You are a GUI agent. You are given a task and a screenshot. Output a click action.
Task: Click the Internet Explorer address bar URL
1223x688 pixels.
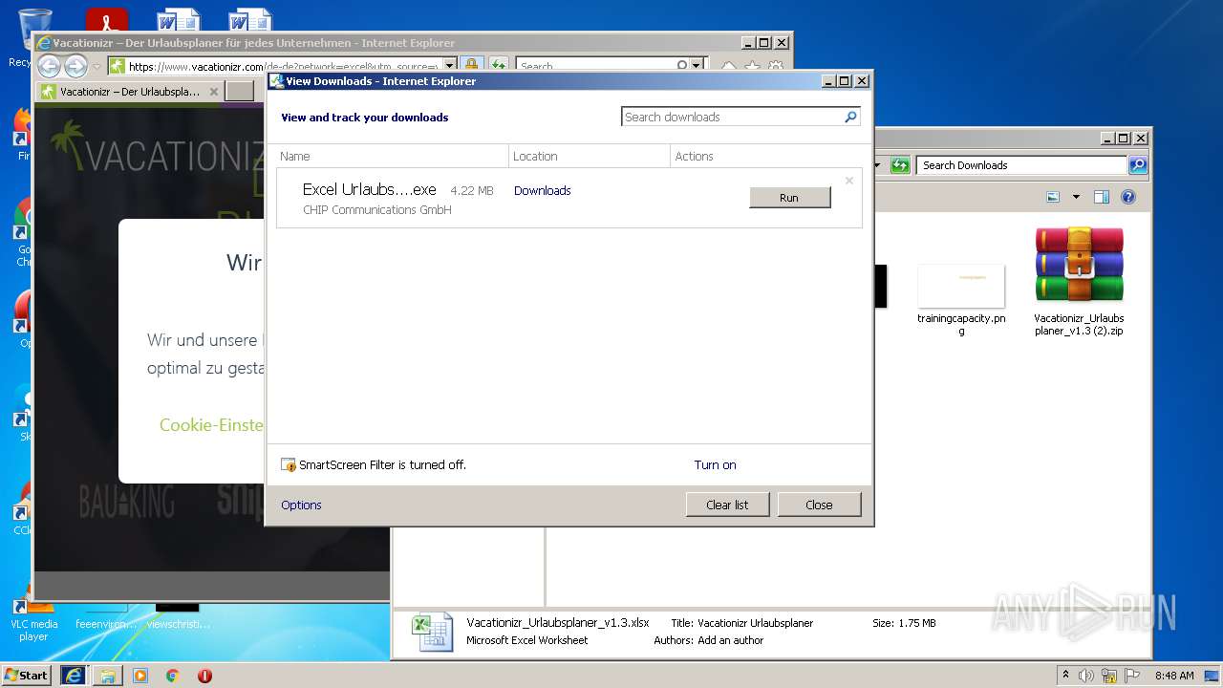283,66
